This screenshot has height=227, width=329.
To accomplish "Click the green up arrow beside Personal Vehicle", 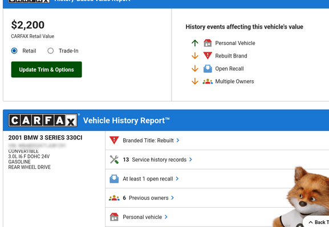I will tap(194, 43).
